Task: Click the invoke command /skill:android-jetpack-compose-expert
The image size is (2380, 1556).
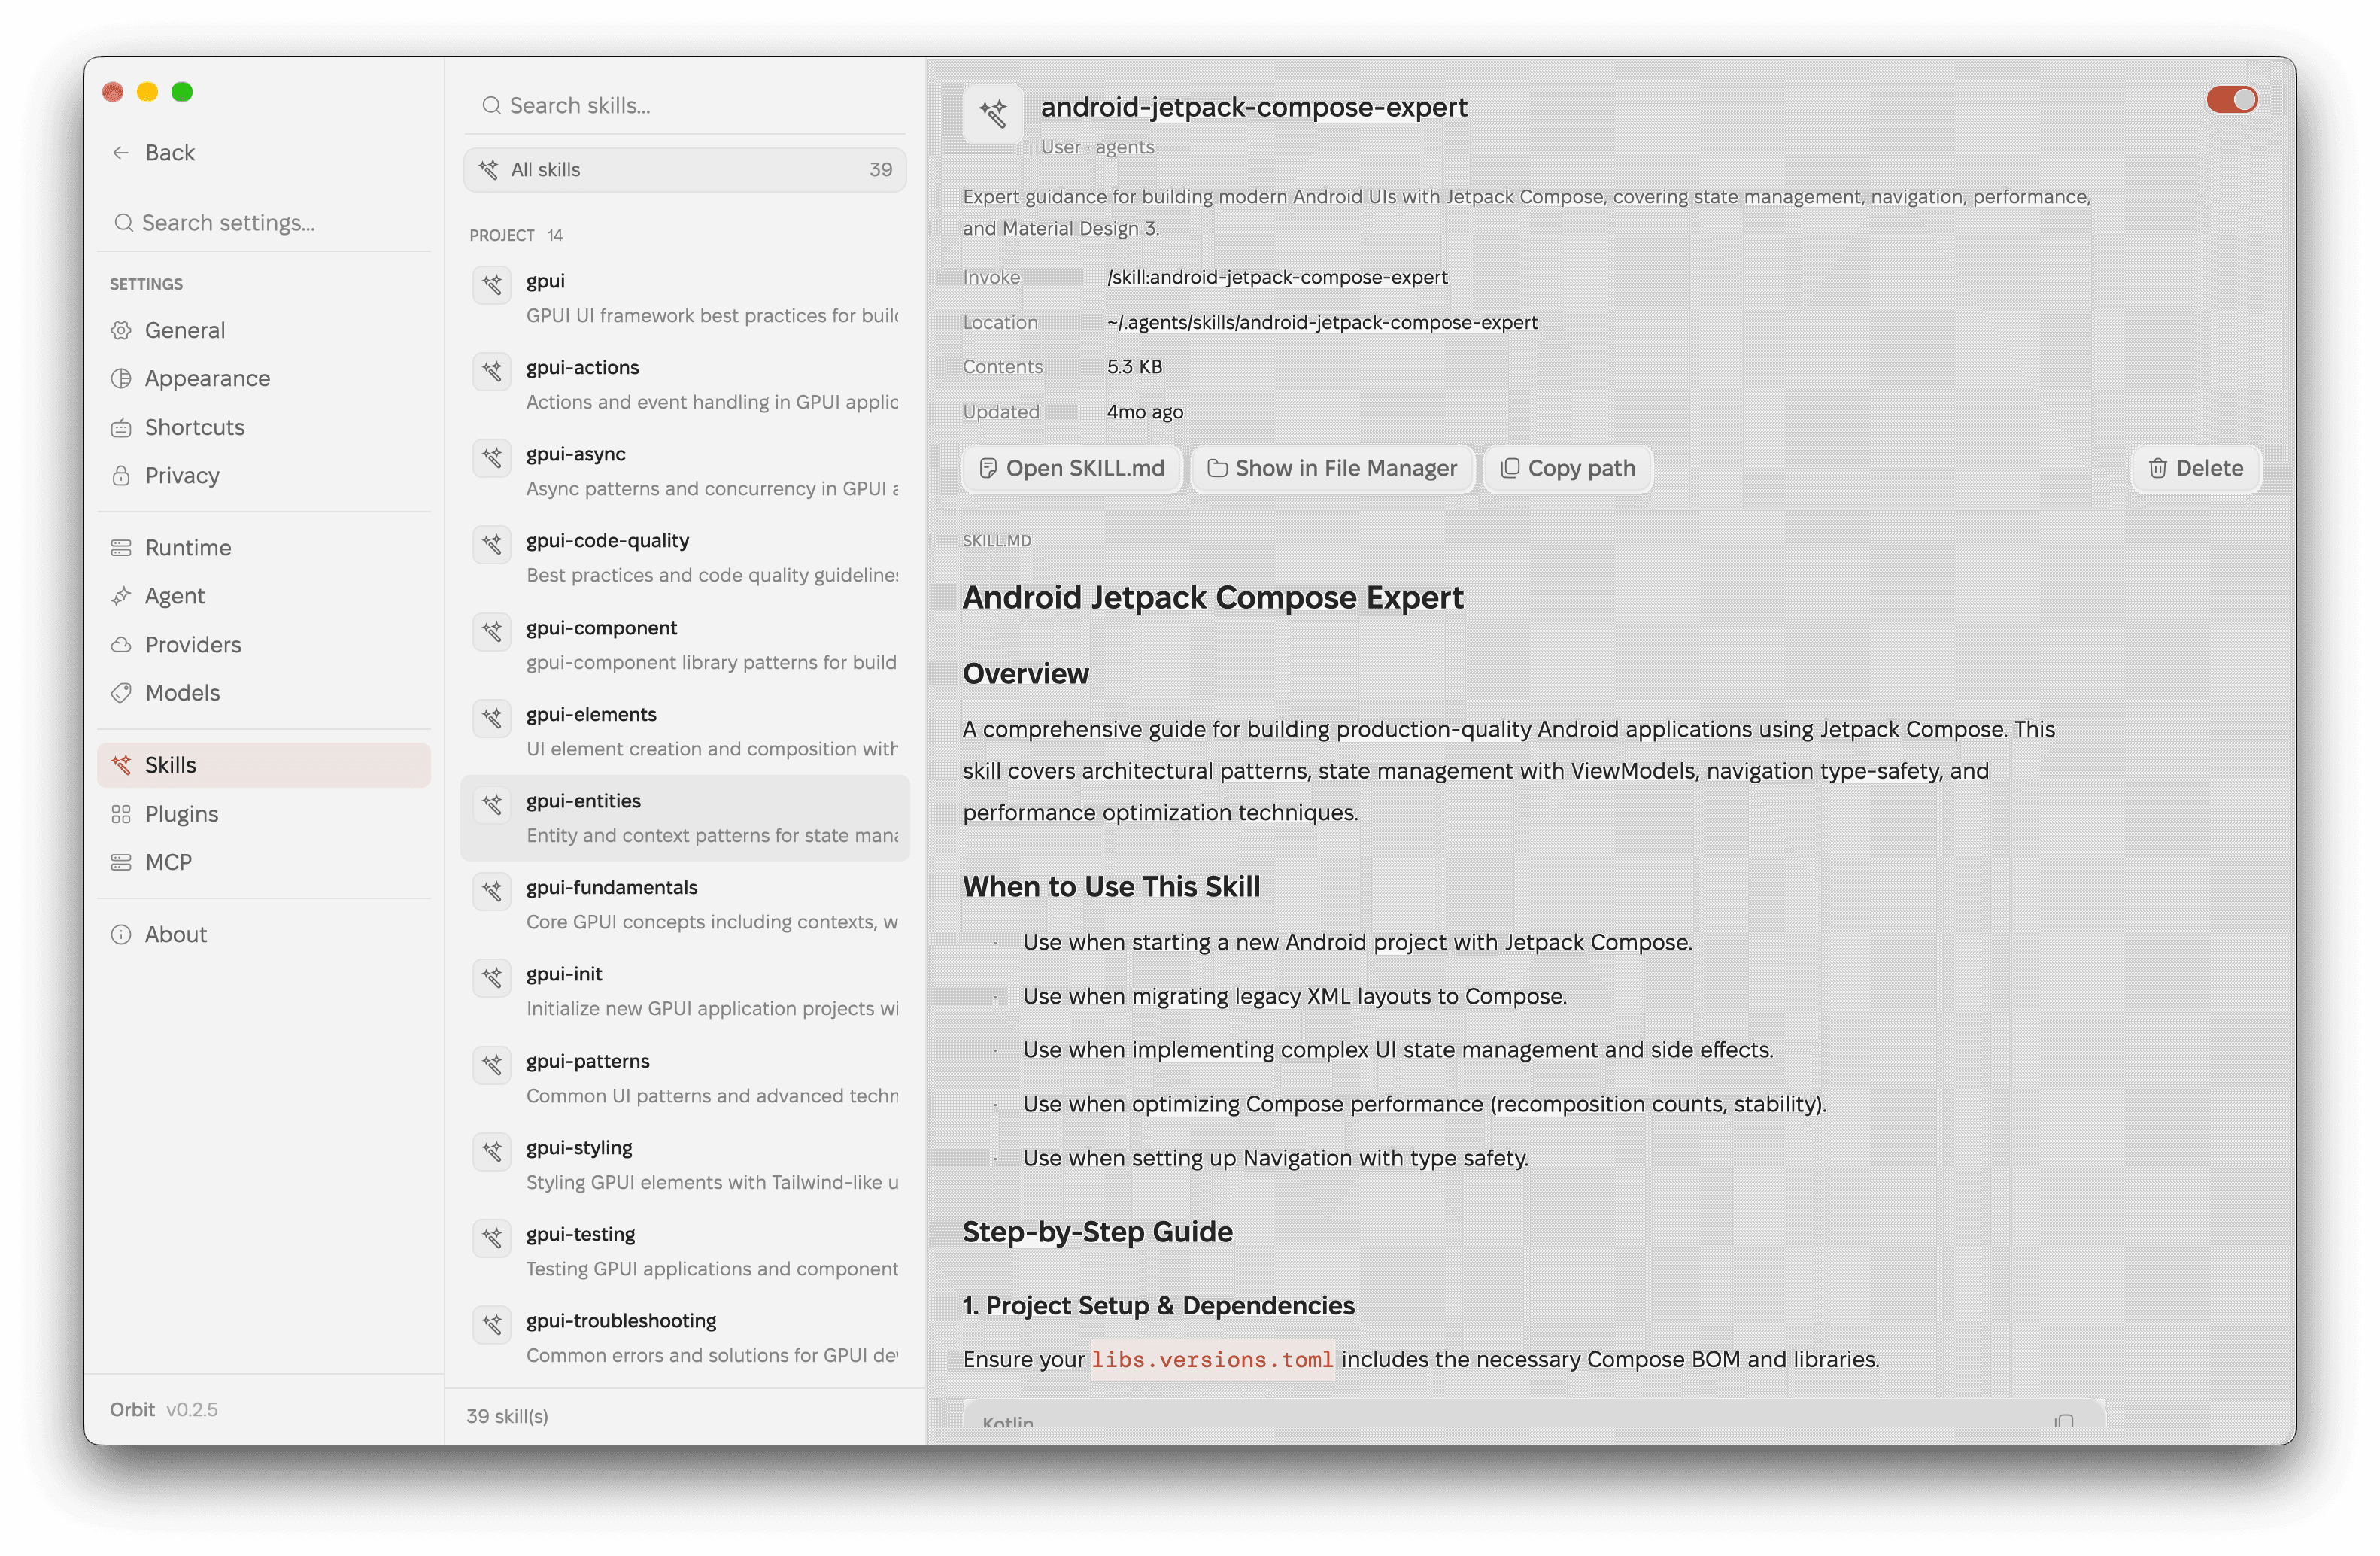Action: click(1276, 277)
